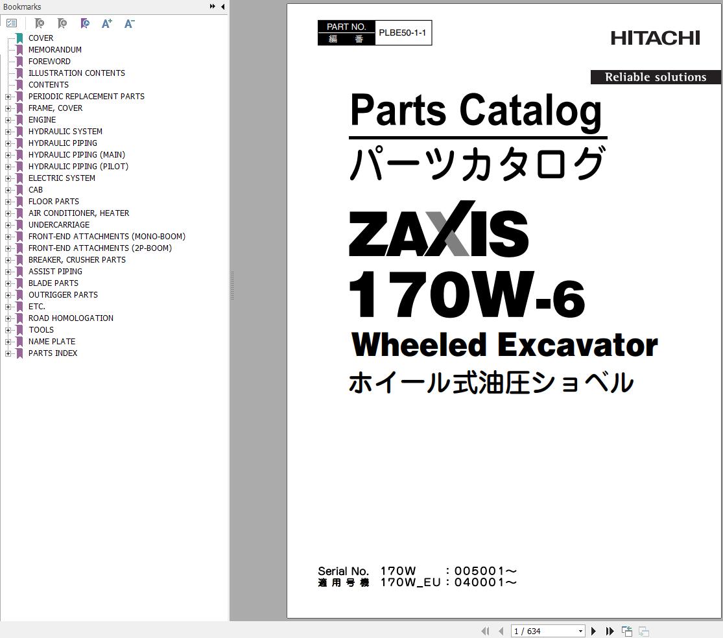Click the PLBE50-1-1 part number text
This screenshot has height=638, width=723.
403,32
